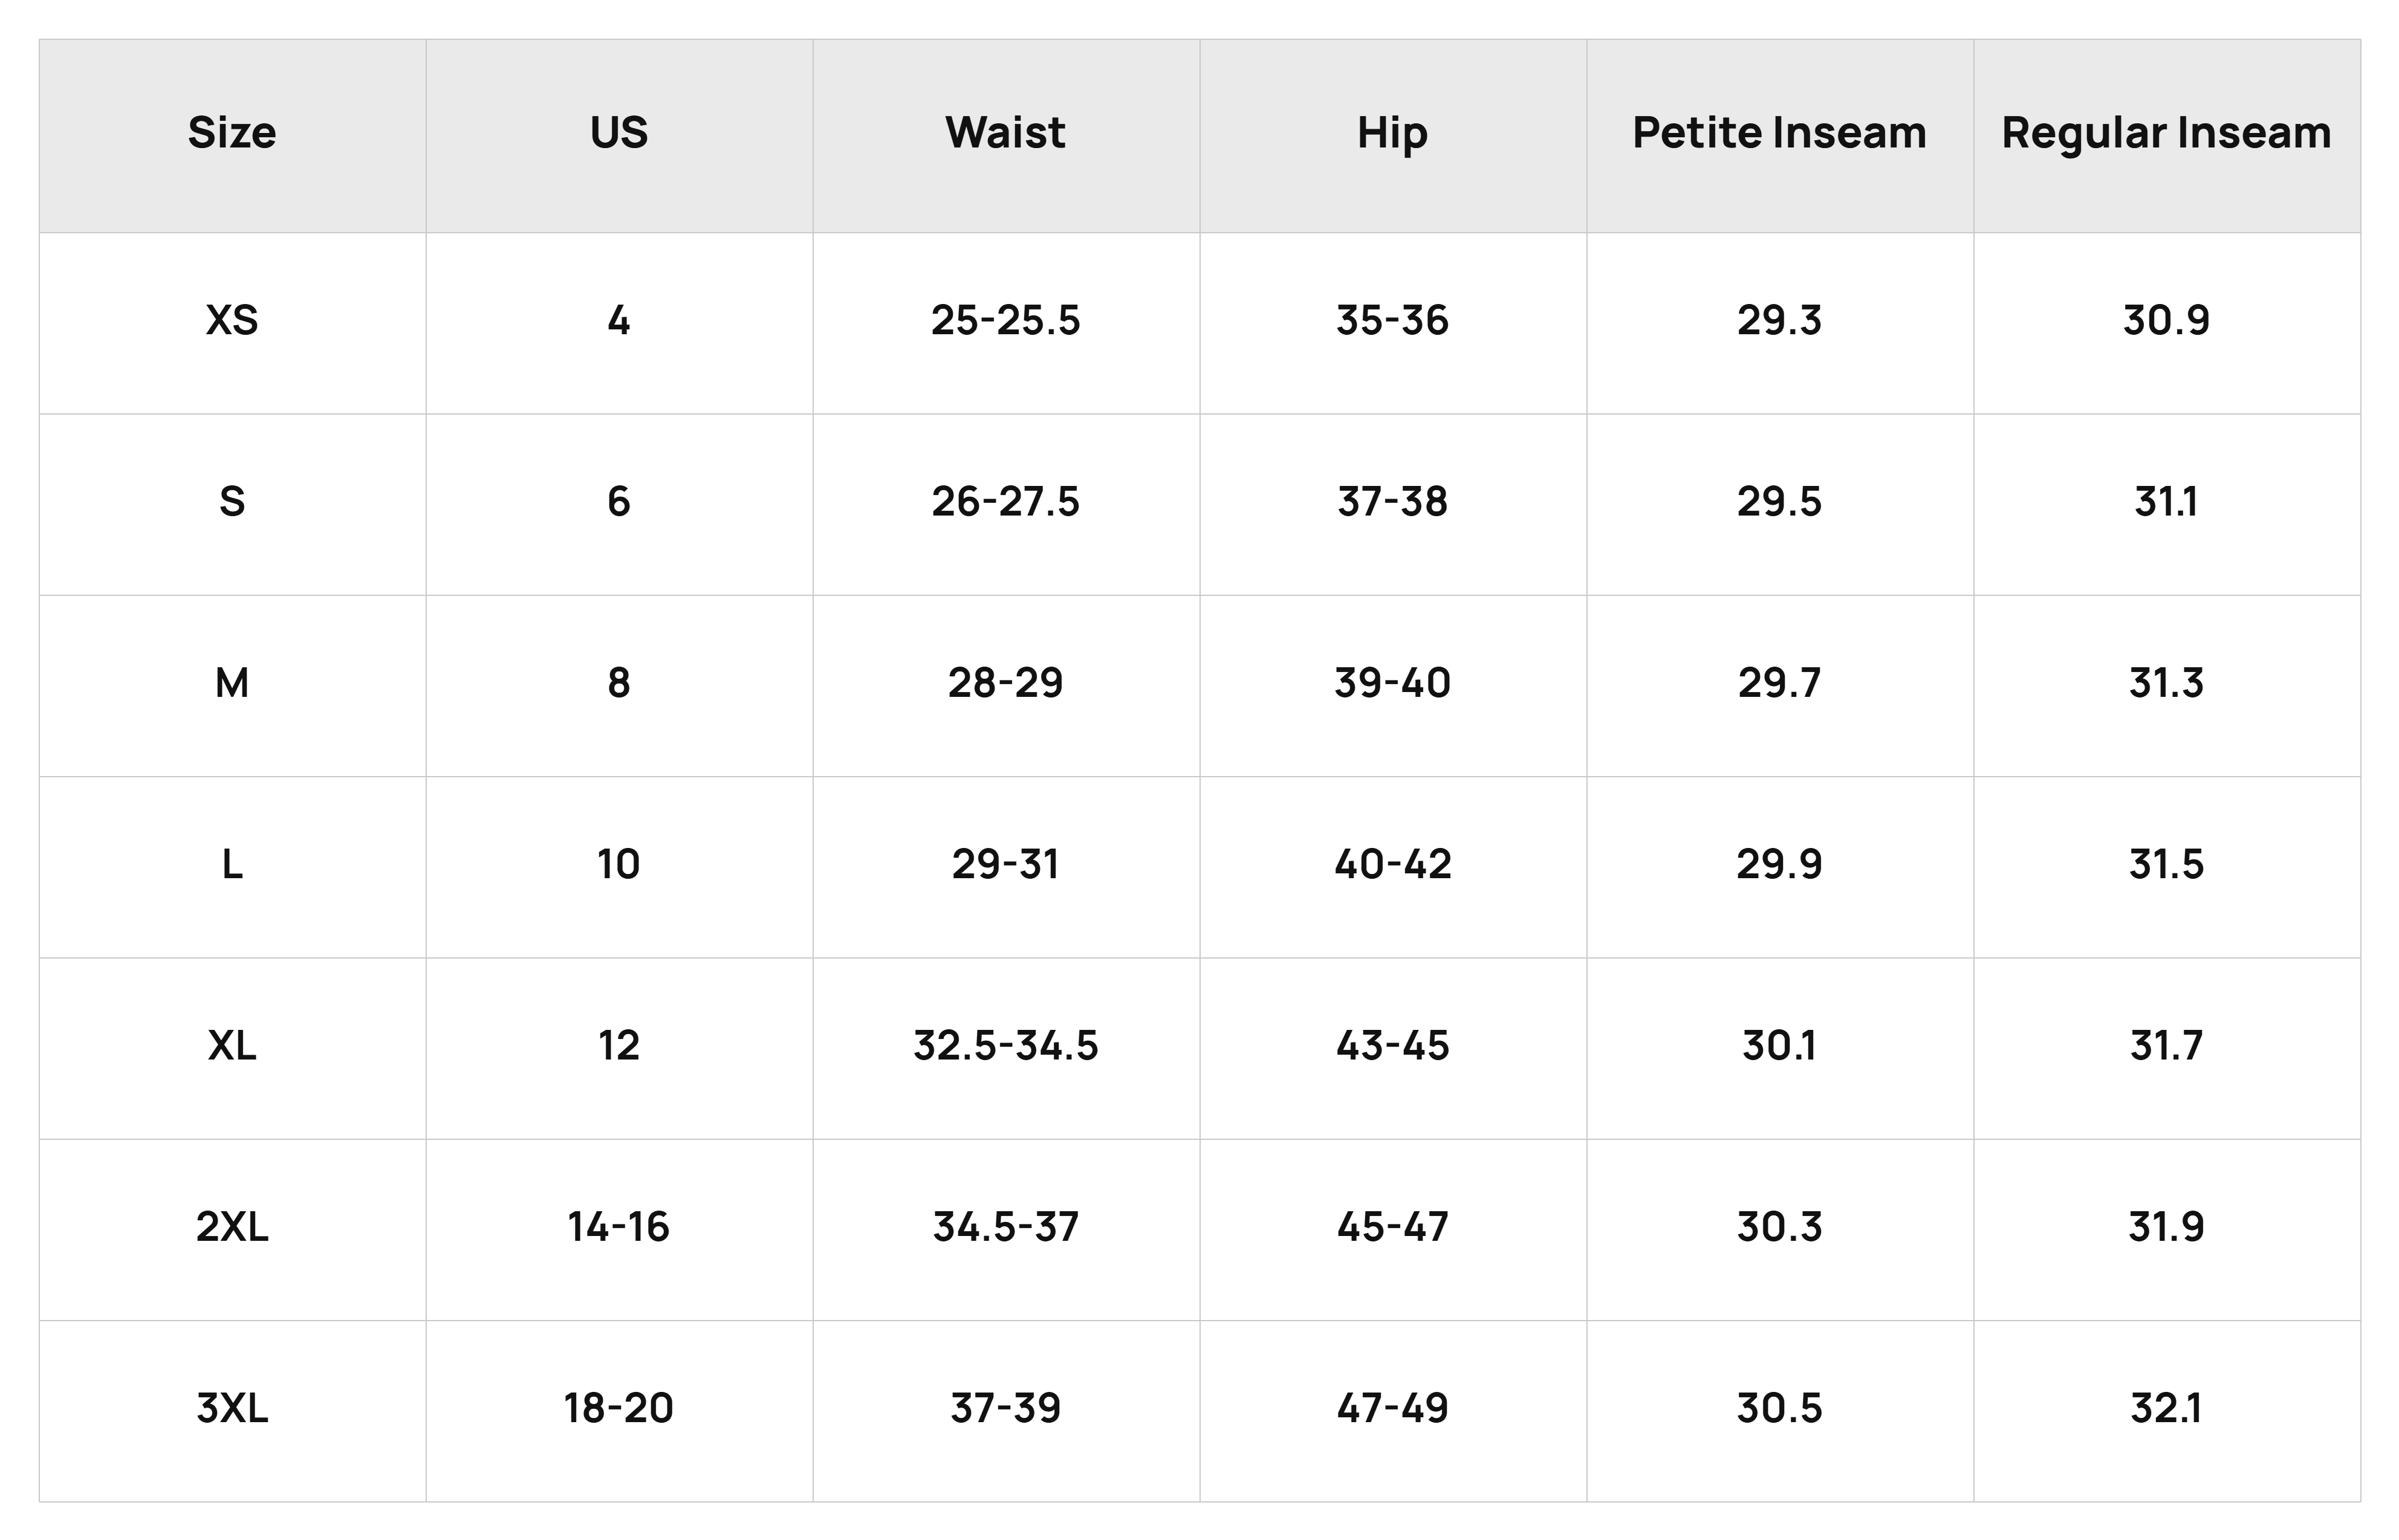Select the 2XL size row label
Screen dimensions: 2399x1540
(x=232, y=1226)
